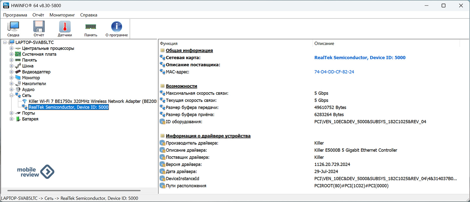This screenshot has height=202, width=470.
Task: Expand the Порты ports node
Action: (11, 113)
